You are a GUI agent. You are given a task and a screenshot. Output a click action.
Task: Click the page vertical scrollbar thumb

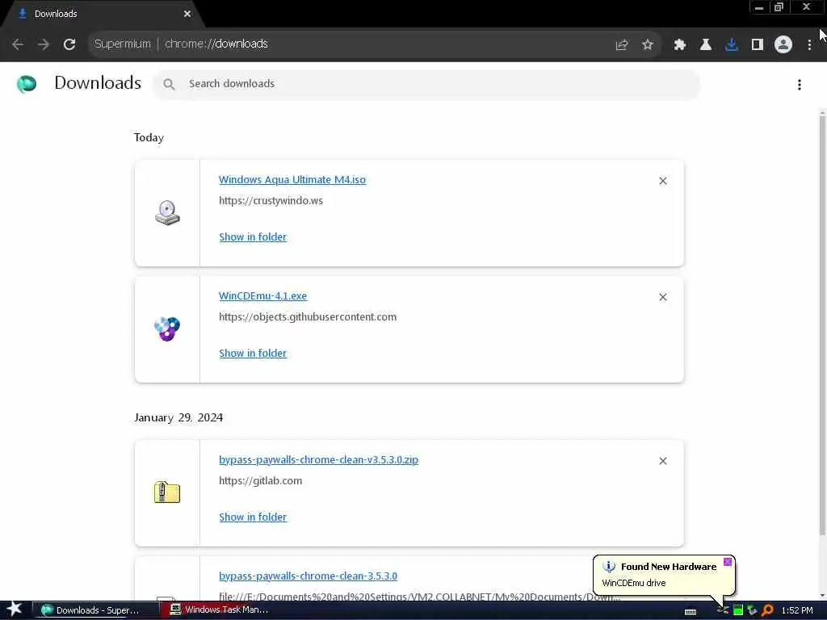click(822, 325)
